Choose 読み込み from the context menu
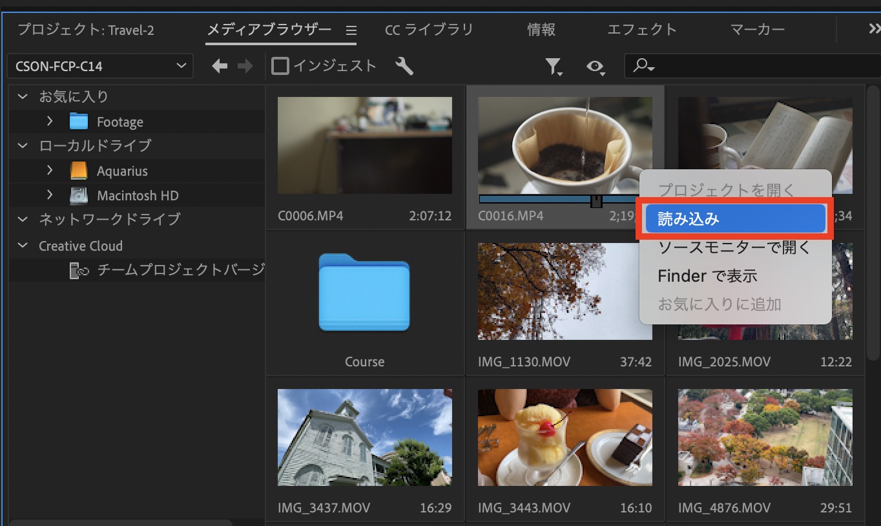Viewport: 881px width, 526px height. [735, 219]
